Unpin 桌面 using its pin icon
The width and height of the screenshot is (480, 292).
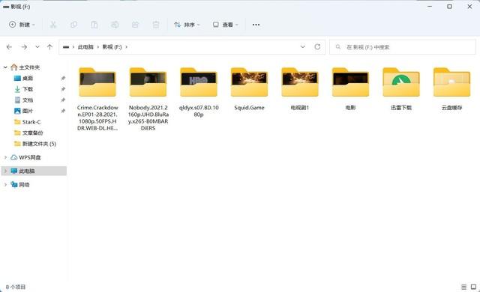pyautogui.click(x=63, y=79)
